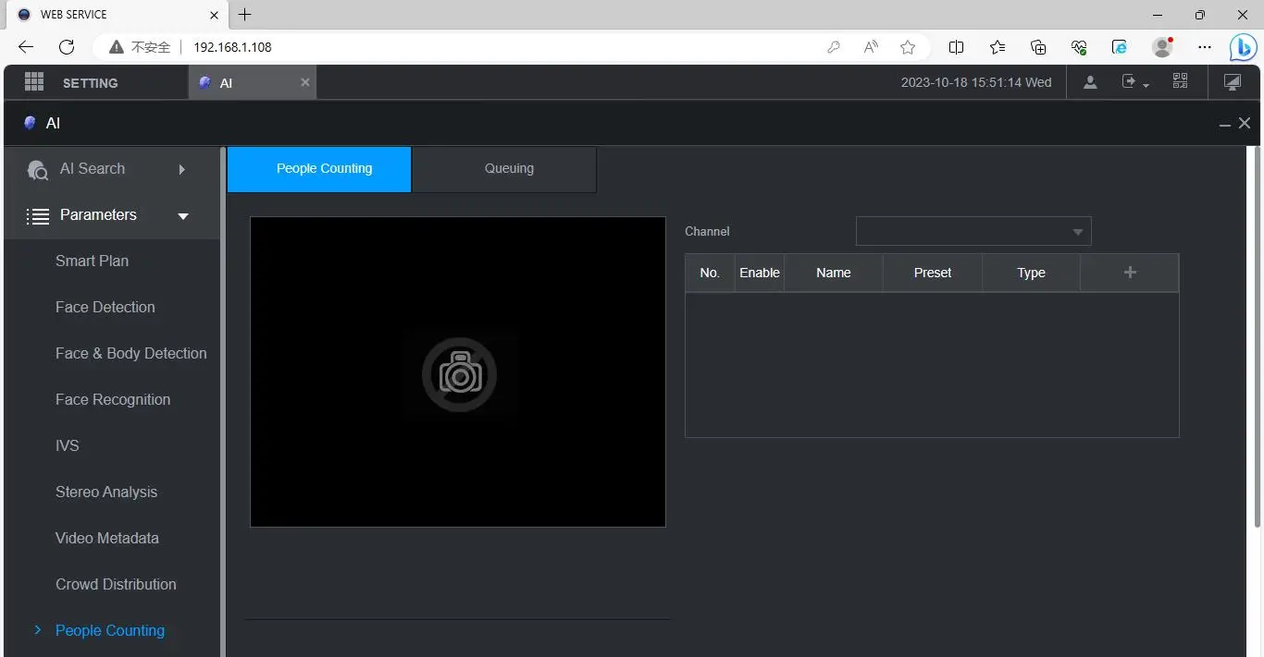The image size is (1264, 657).
Task: Open IVS settings
Action: [68, 445]
